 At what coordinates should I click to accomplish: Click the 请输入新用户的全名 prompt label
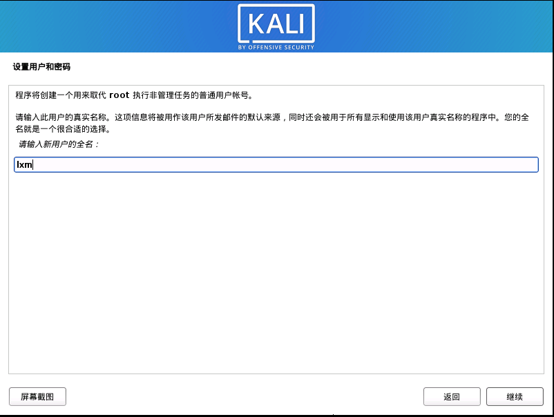point(58,144)
